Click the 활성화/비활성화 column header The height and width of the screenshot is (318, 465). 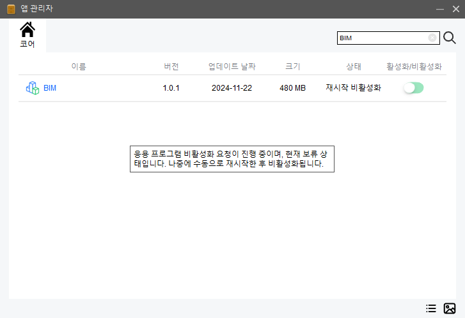414,66
